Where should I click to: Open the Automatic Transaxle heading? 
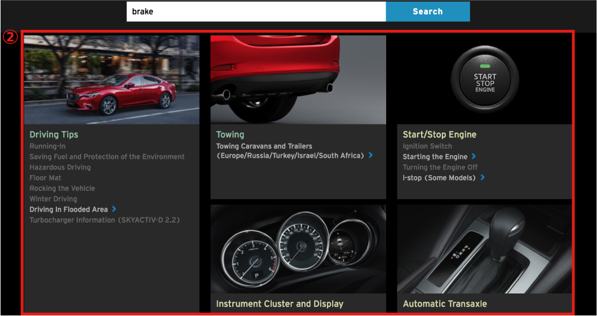tap(445, 304)
